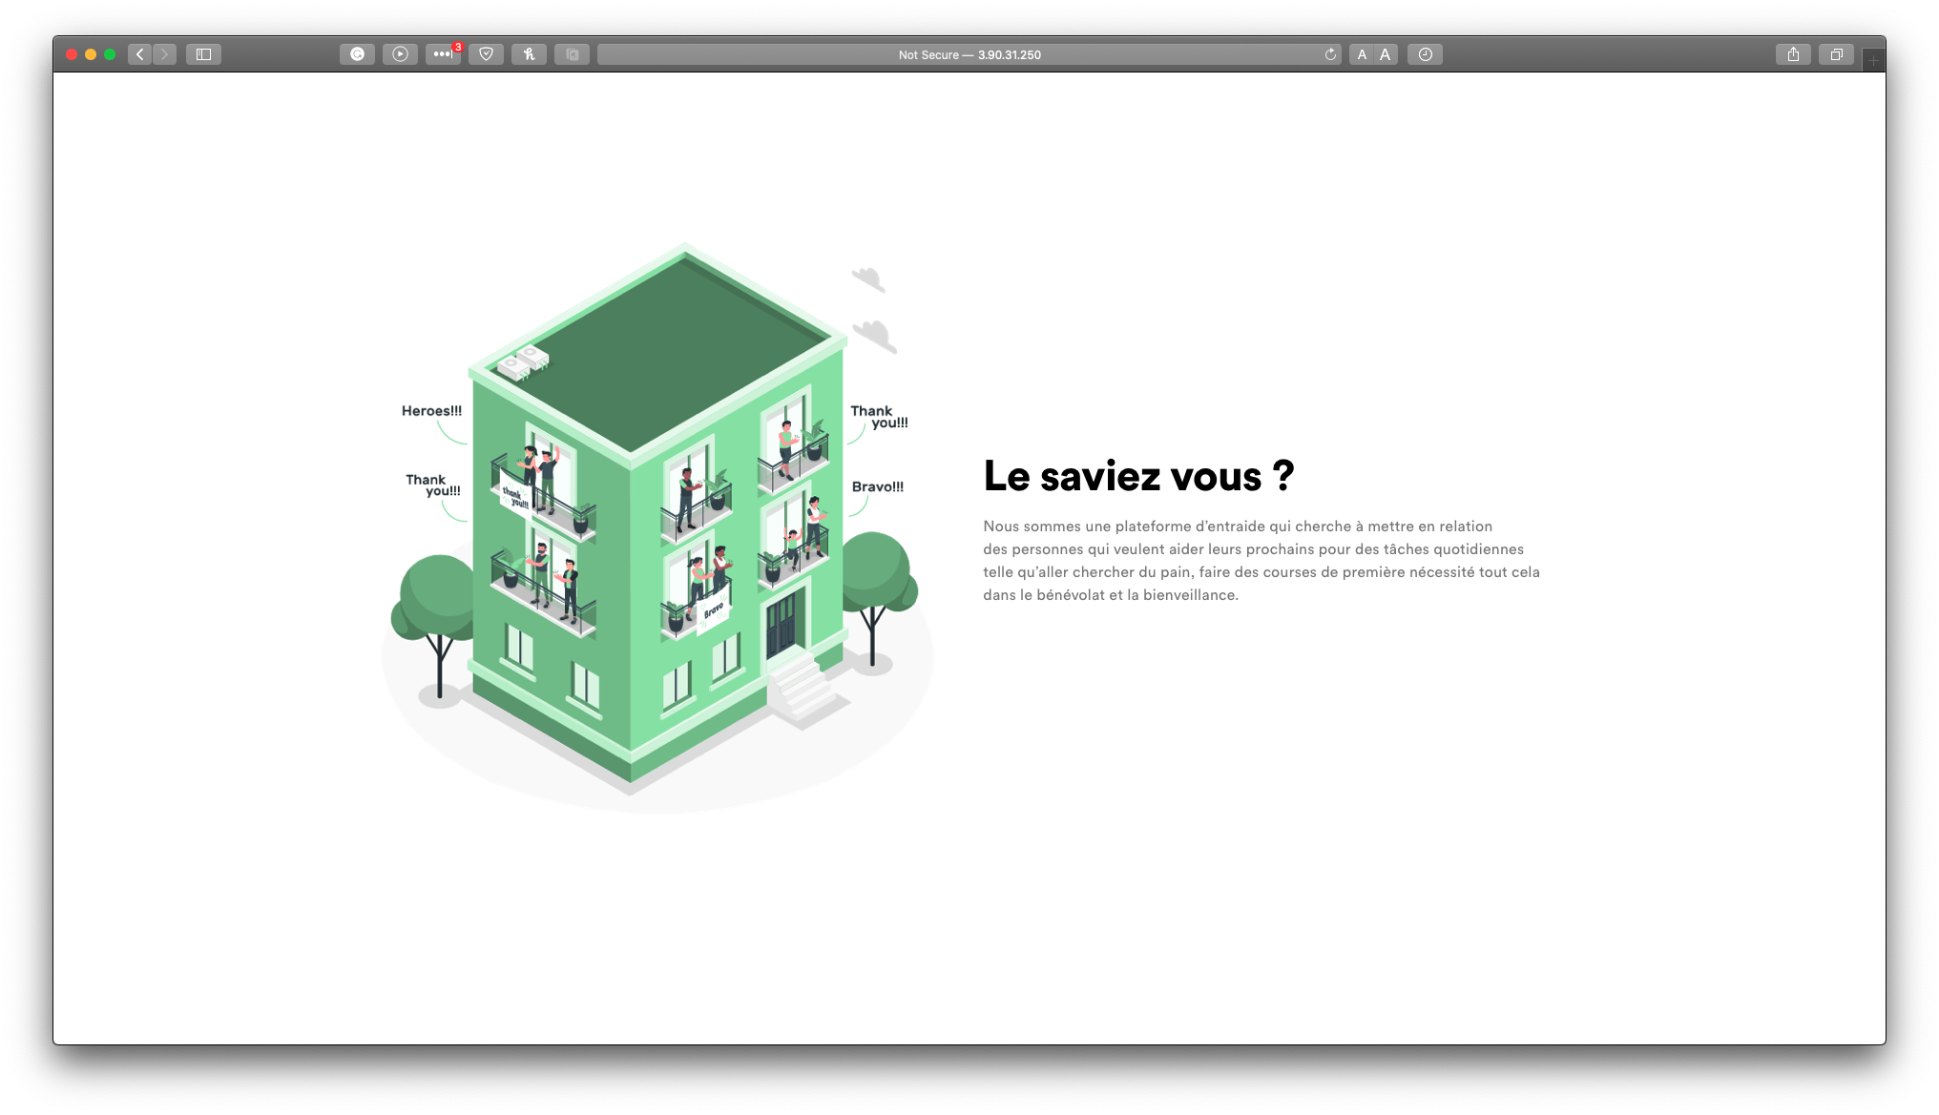The height and width of the screenshot is (1115, 1939).
Task: Click the green building illustration
Action: tap(657, 534)
